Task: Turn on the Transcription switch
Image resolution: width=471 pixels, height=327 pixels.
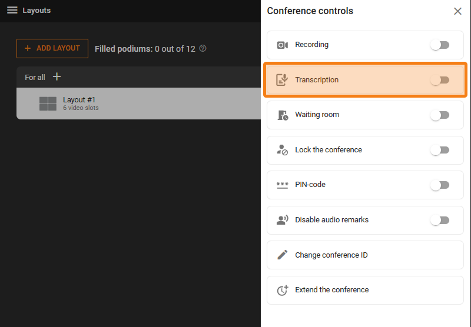Action: 440,80
